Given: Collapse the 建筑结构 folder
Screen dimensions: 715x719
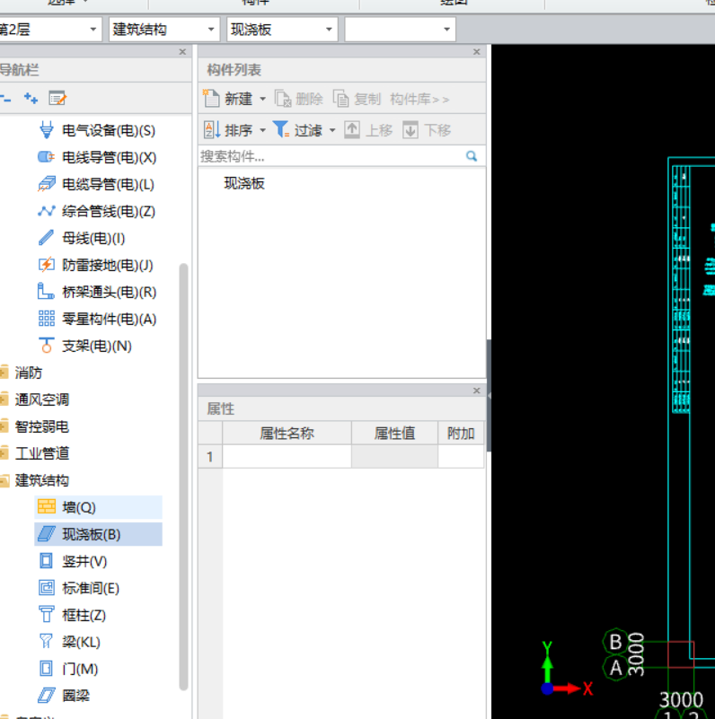Looking at the screenshot, I should tap(4, 480).
